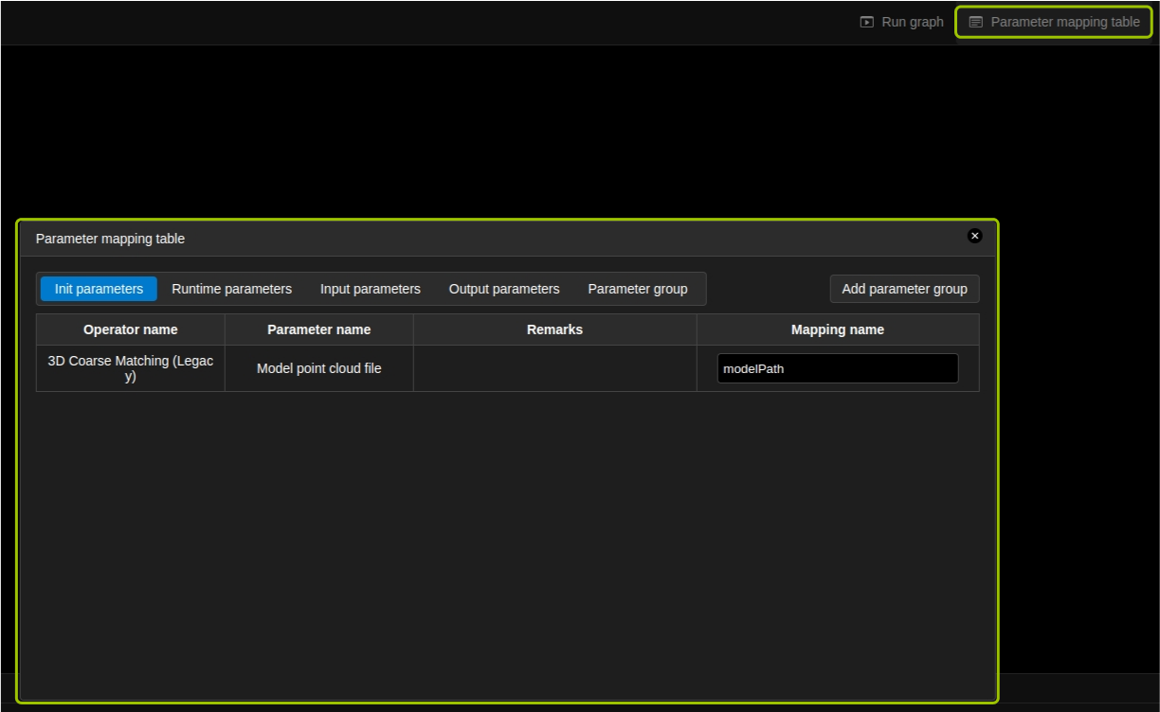
Task: Click the Parameter name column header
Action: (x=318, y=329)
